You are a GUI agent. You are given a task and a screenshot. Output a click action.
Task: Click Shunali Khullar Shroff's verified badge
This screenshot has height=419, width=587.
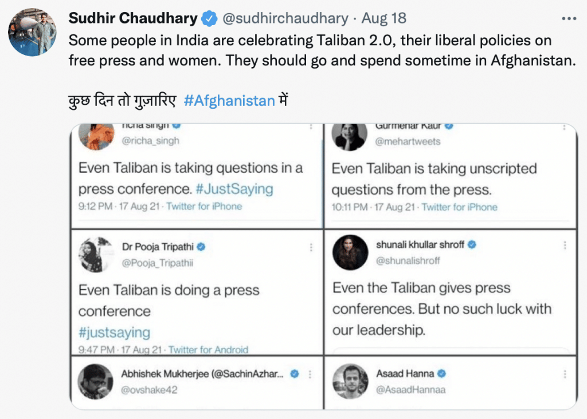(471, 244)
